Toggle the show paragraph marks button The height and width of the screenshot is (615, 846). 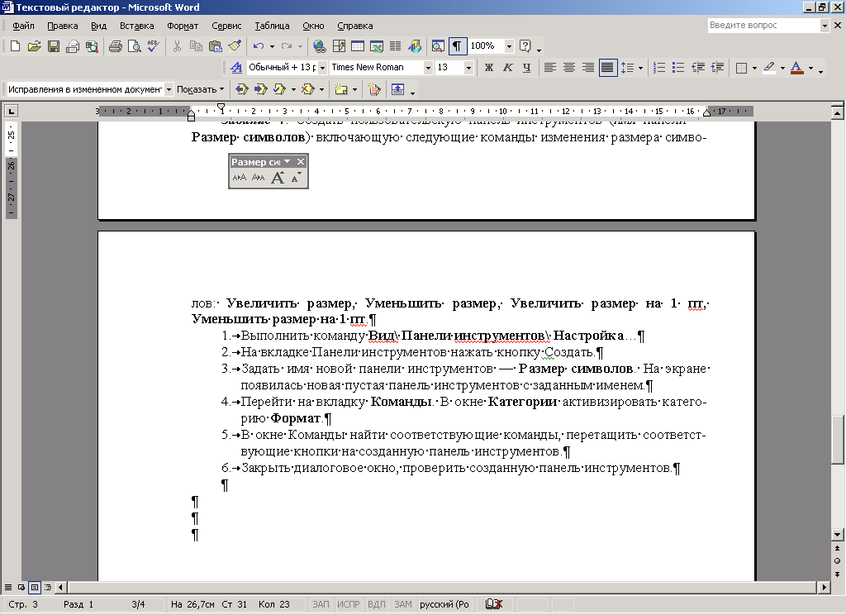click(457, 46)
